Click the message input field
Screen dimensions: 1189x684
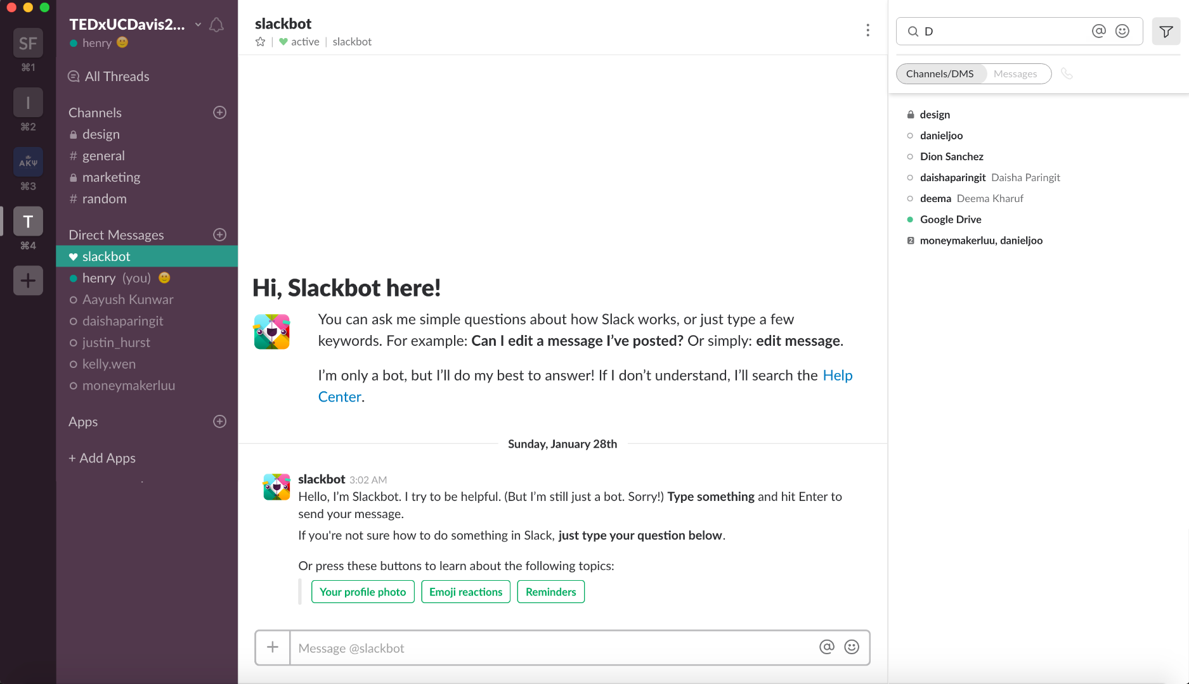click(x=552, y=648)
